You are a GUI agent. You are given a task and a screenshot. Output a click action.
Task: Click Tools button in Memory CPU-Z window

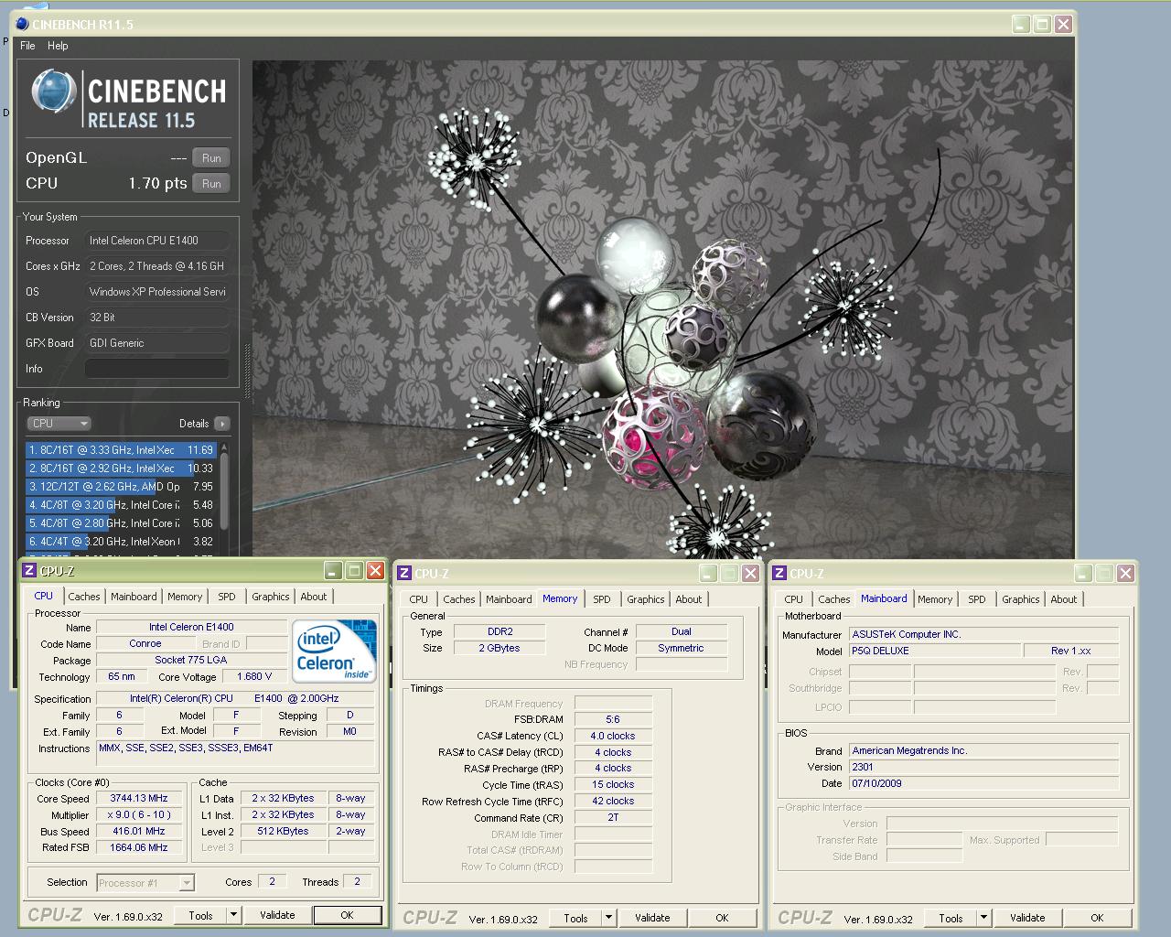(575, 918)
